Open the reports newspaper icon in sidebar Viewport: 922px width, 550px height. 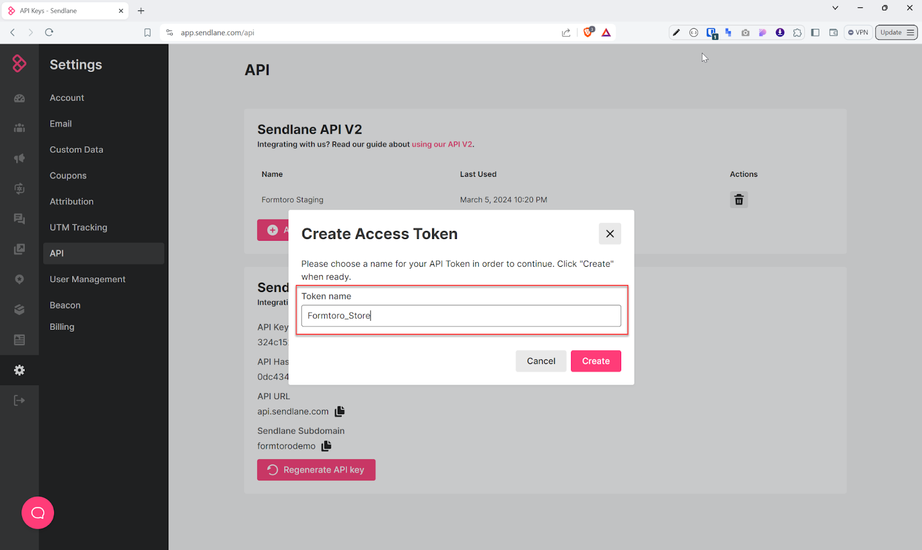pyautogui.click(x=20, y=340)
